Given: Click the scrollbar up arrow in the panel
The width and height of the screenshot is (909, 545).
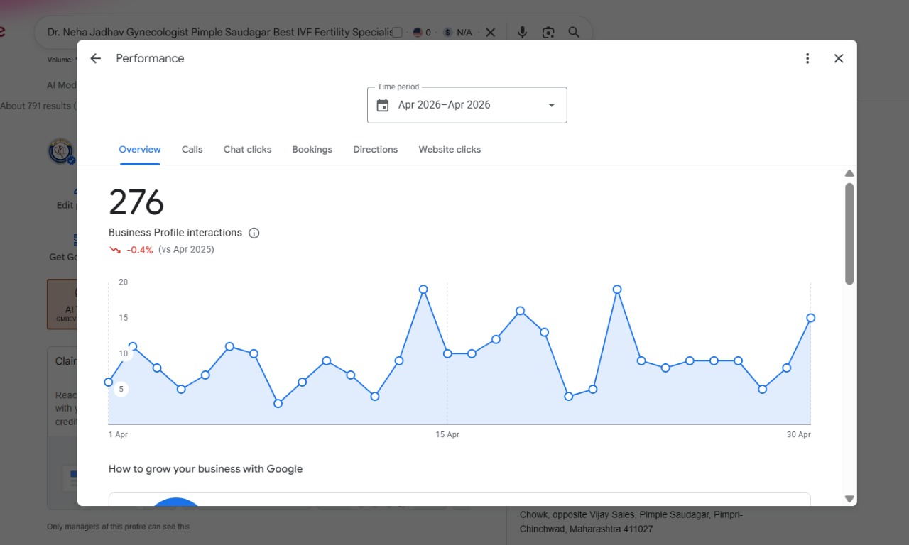Looking at the screenshot, I should pos(849,173).
